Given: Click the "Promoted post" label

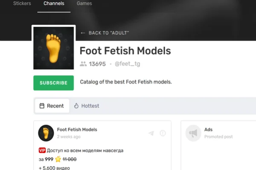Looking at the screenshot, I should tap(218, 137).
